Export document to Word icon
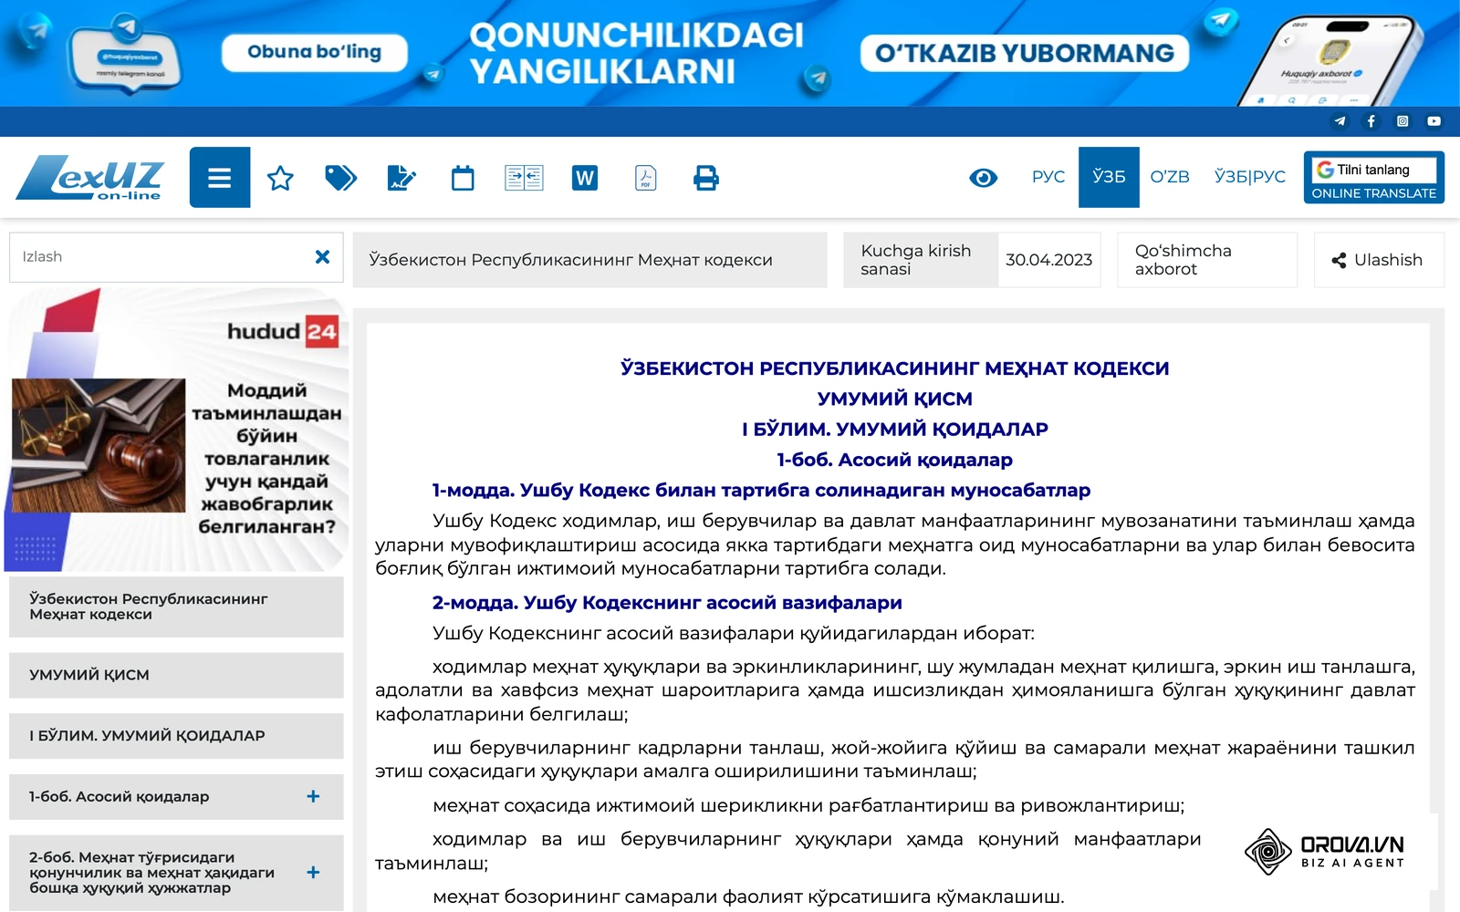 [585, 178]
